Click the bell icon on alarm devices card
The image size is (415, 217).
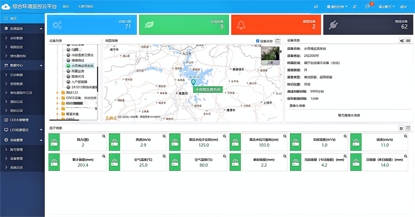click(x=240, y=24)
